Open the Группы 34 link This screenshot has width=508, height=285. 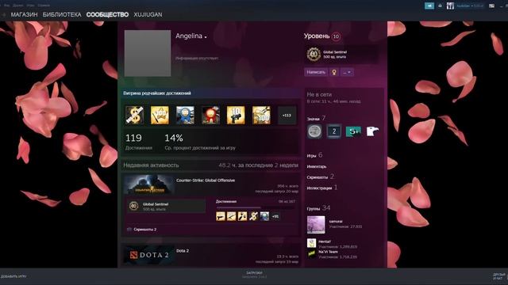318,208
